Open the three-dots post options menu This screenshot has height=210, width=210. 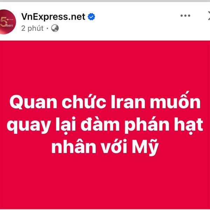point(185,16)
